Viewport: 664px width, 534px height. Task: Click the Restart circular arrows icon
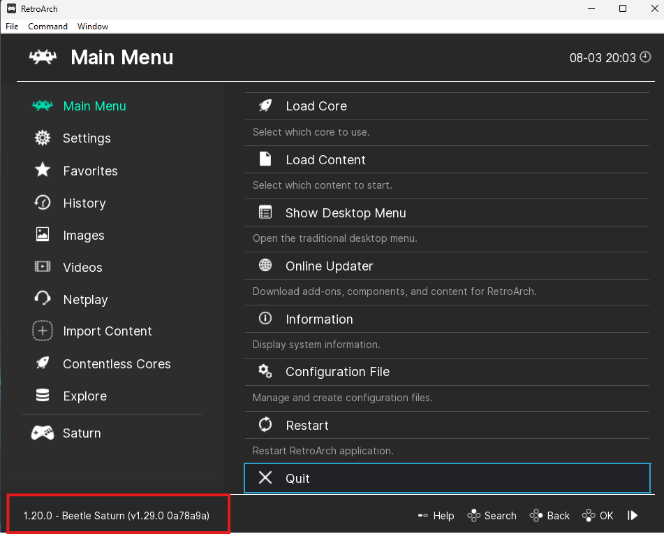point(265,424)
